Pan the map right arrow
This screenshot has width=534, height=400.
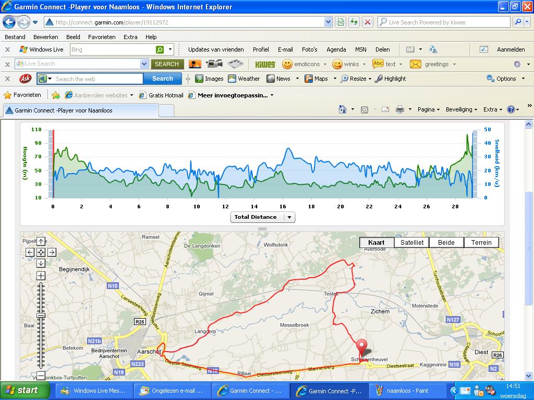click(x=52, y=253)
